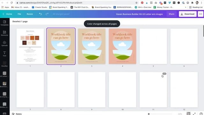
Task: Open the Help question mark icon
Action: pos(201,114)
